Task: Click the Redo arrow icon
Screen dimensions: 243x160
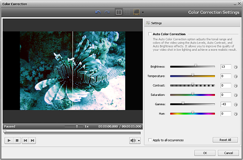Action: 107,12
